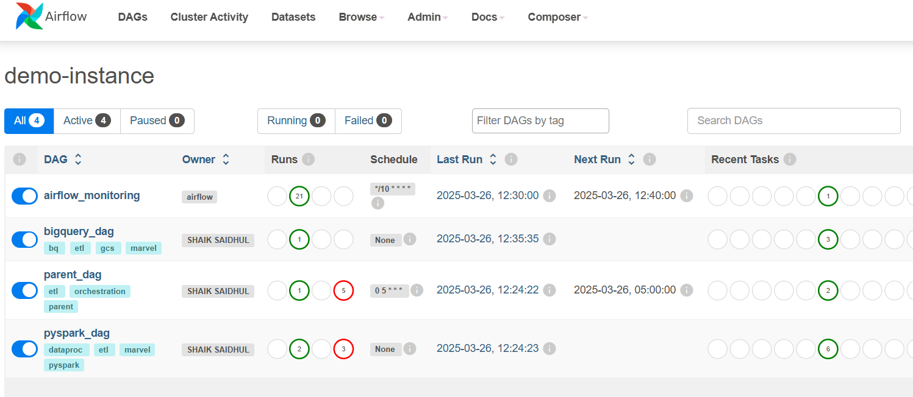This screenshot has height=397, width=913.
Task: Show only Paused DAGs filter tab
Action: [x=157, y=121]
